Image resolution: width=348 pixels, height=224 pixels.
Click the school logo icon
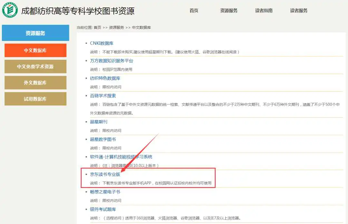tap(10, 10)
